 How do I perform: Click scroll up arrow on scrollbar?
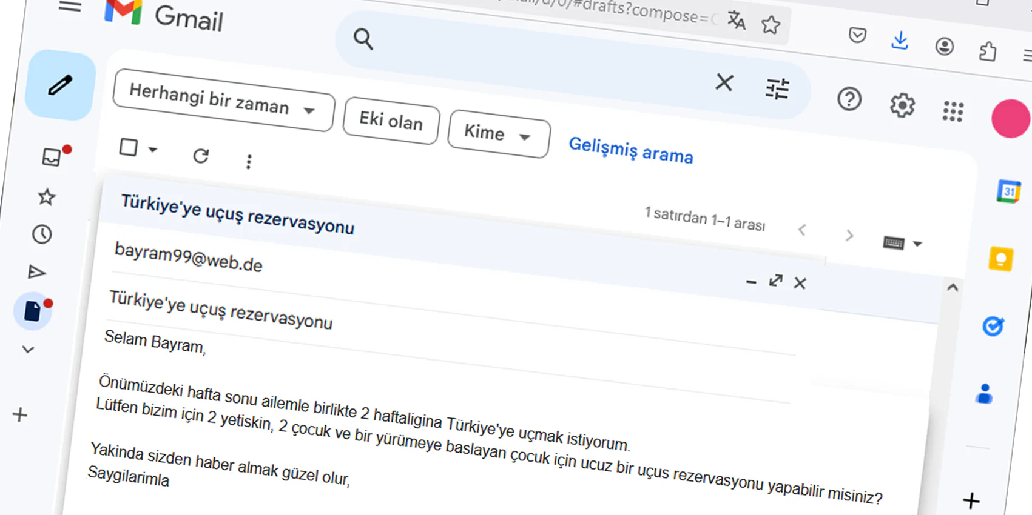953,287
